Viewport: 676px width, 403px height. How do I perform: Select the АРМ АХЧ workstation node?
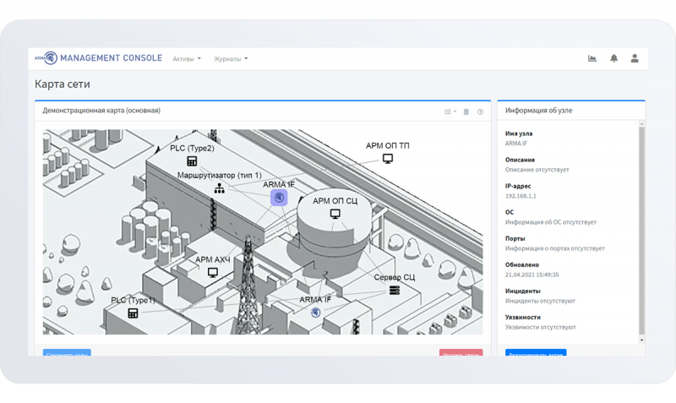tap(213, 273)
